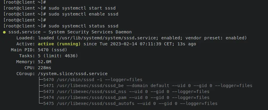Select the sssd_nss process 5473 entry
Viewport: 268px width, 110px height.
126,92
